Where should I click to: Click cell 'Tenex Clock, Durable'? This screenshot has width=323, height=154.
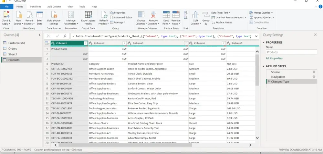coord(158,74)
